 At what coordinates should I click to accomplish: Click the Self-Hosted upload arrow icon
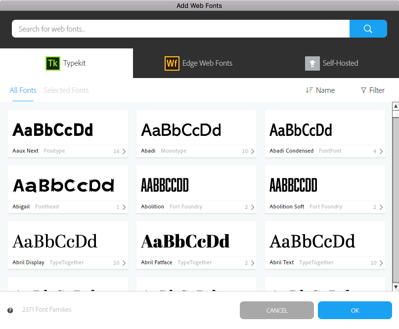coord(312,63)
